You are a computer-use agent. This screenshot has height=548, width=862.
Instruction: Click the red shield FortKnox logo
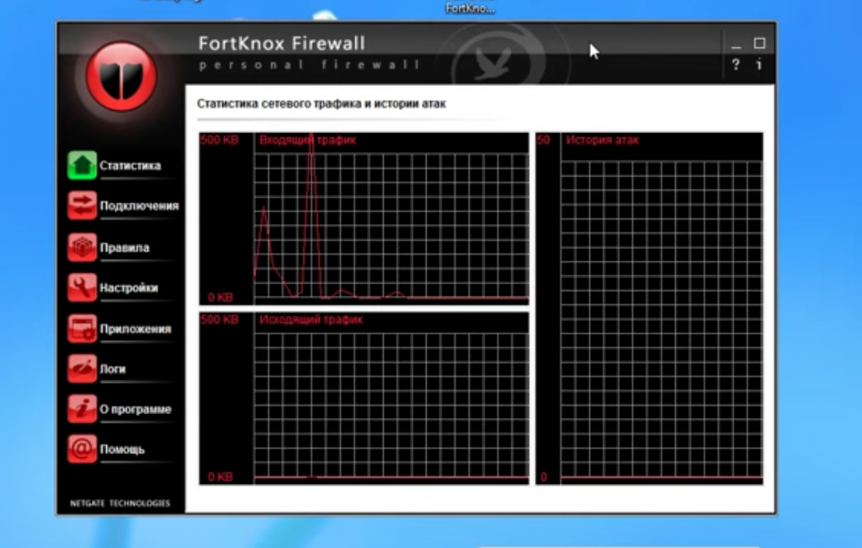(121, 76)
